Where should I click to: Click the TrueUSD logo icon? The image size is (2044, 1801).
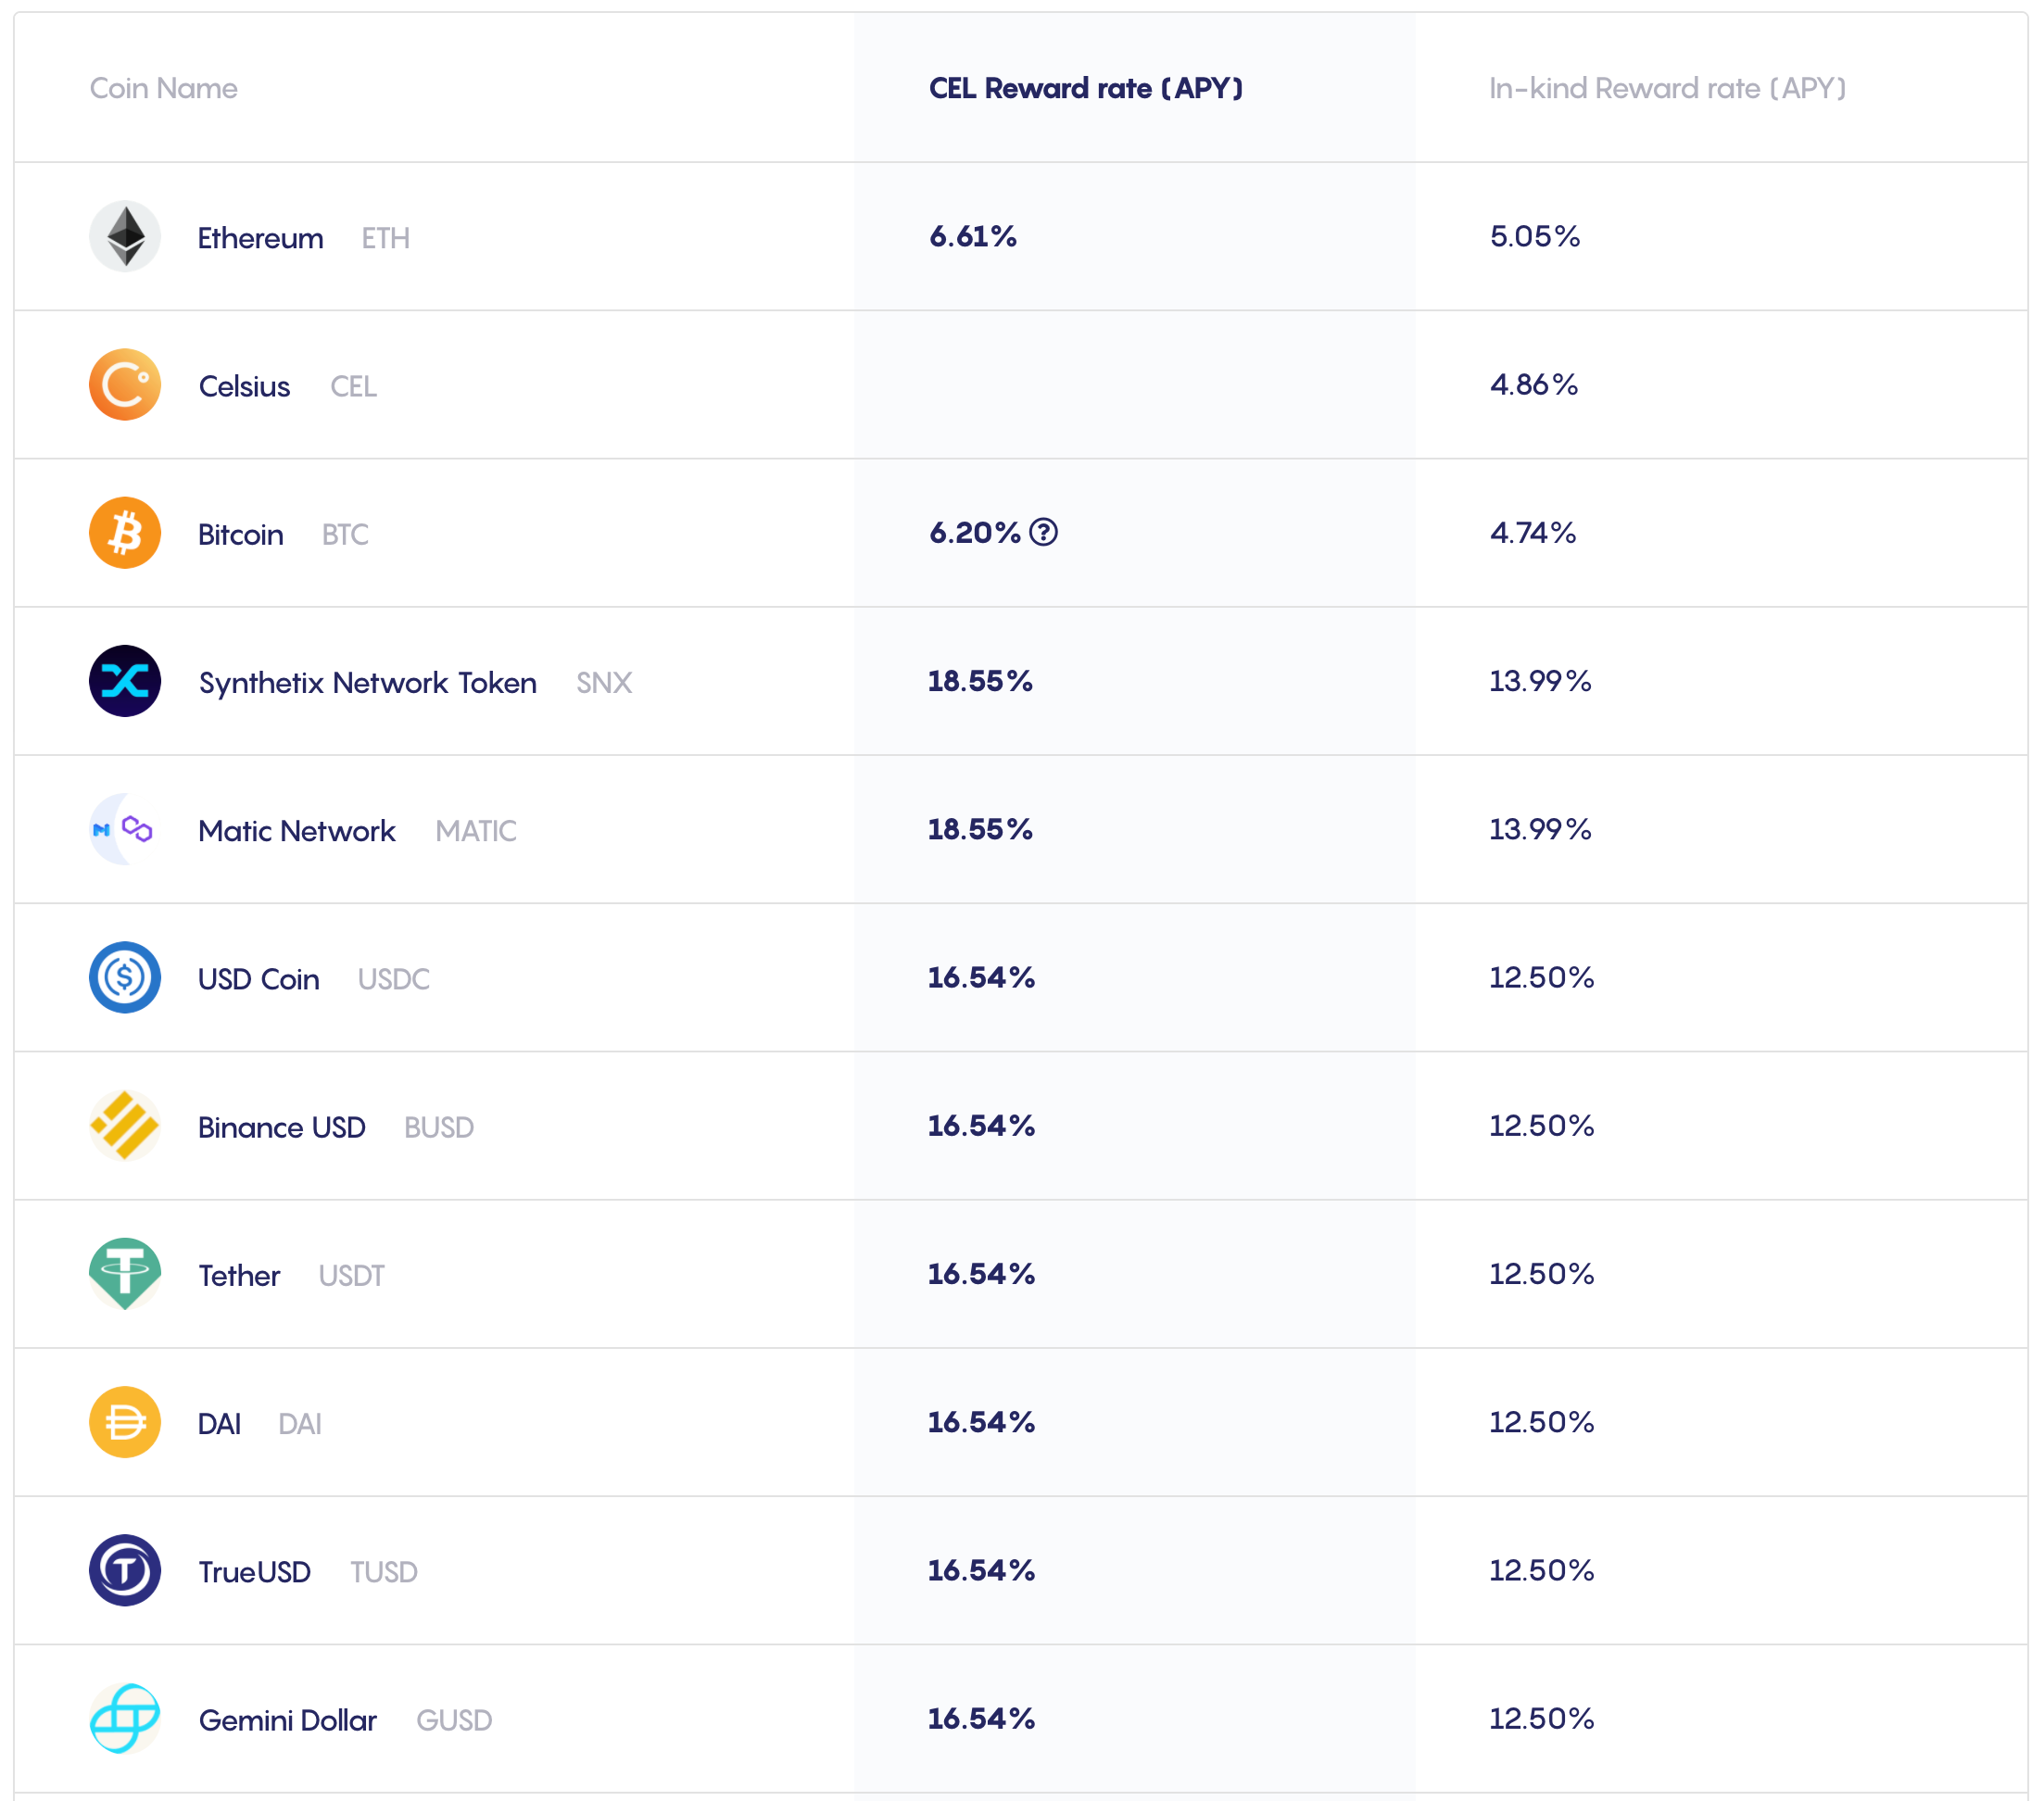(125, 1570)
